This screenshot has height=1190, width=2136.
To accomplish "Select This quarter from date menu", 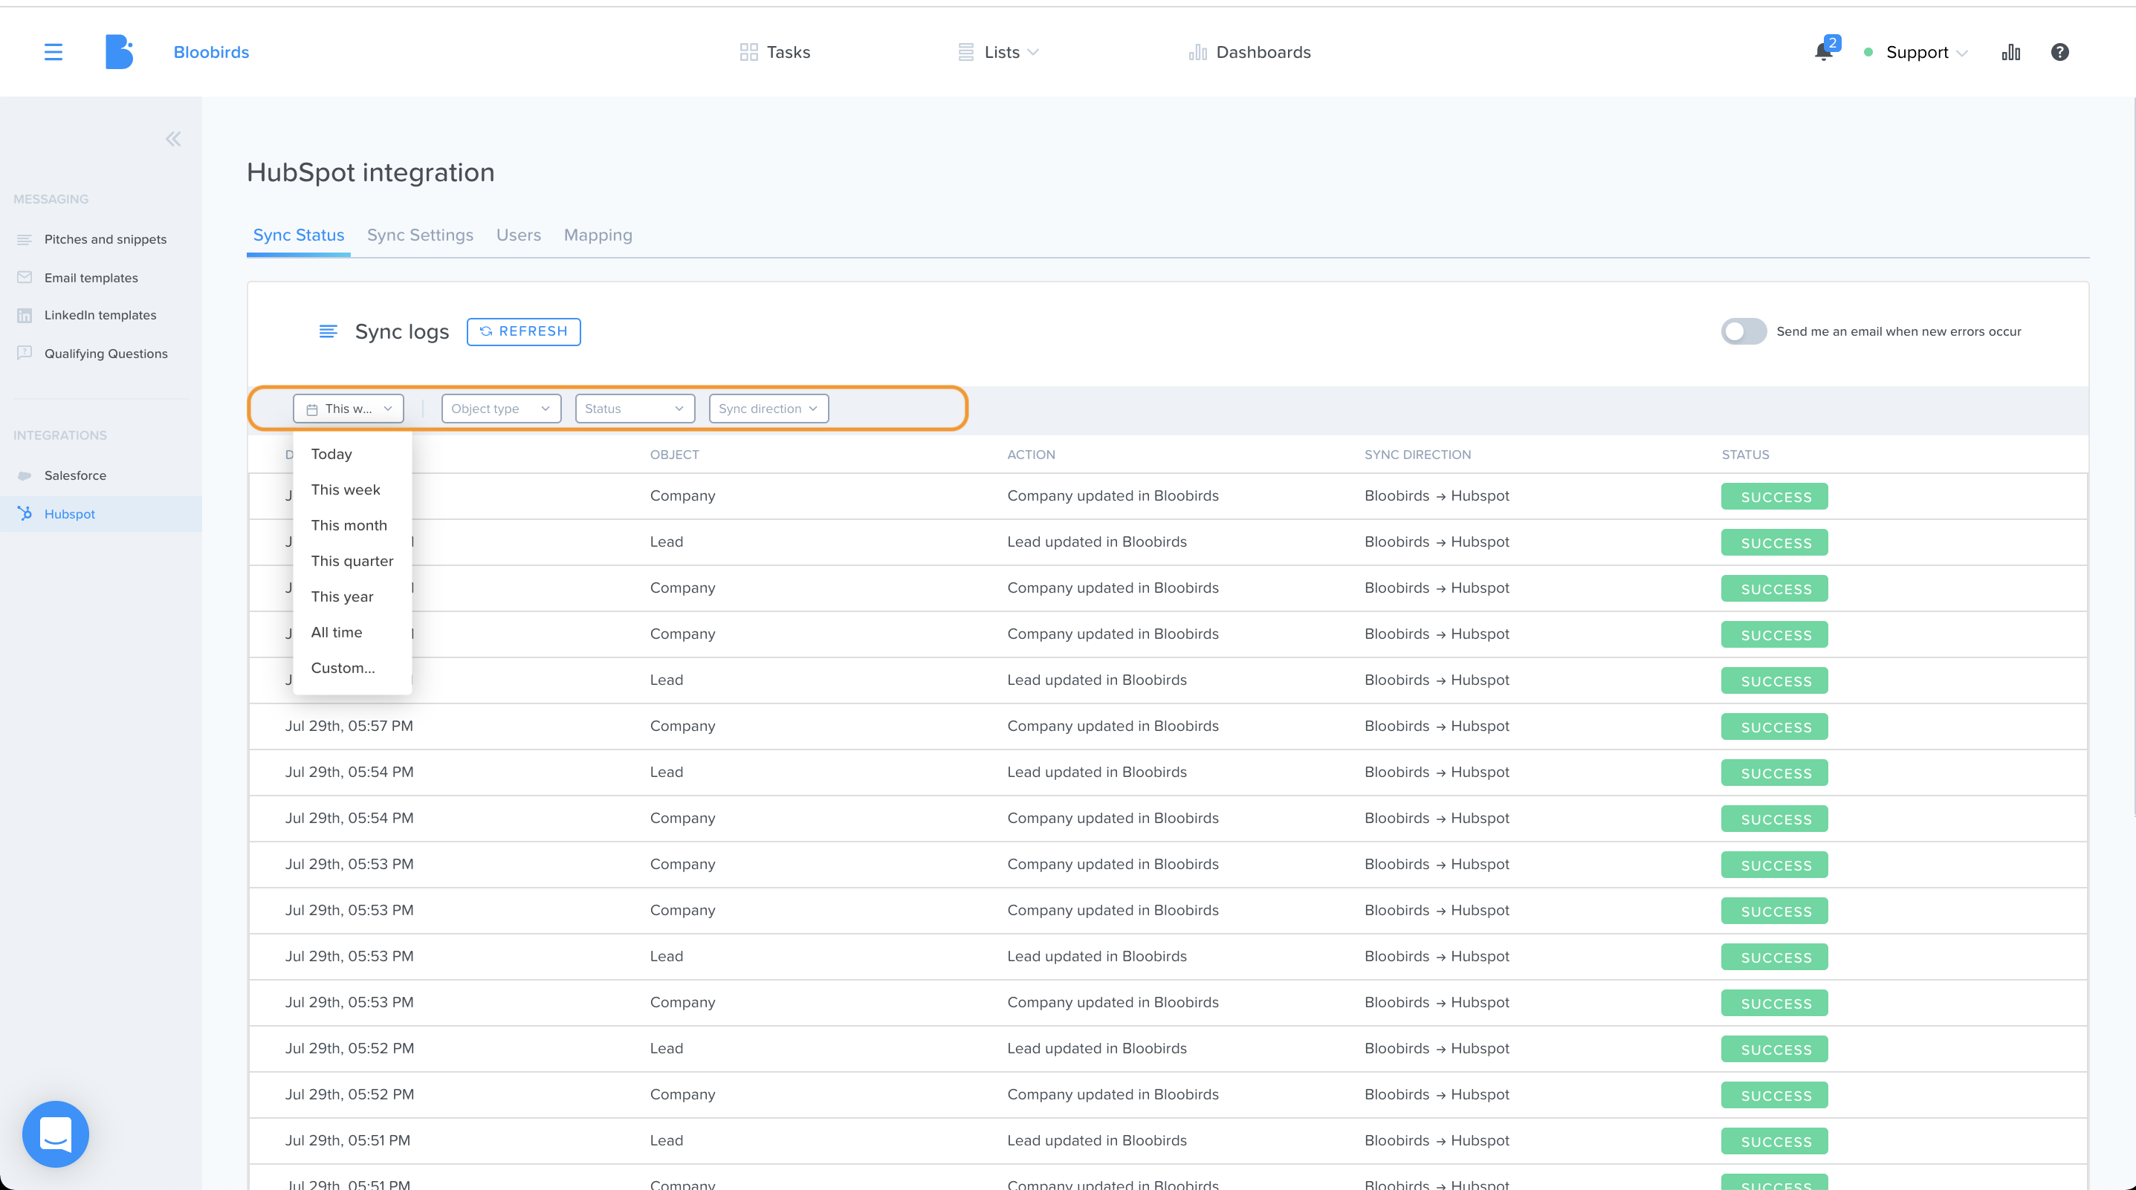I will [352, 561].
